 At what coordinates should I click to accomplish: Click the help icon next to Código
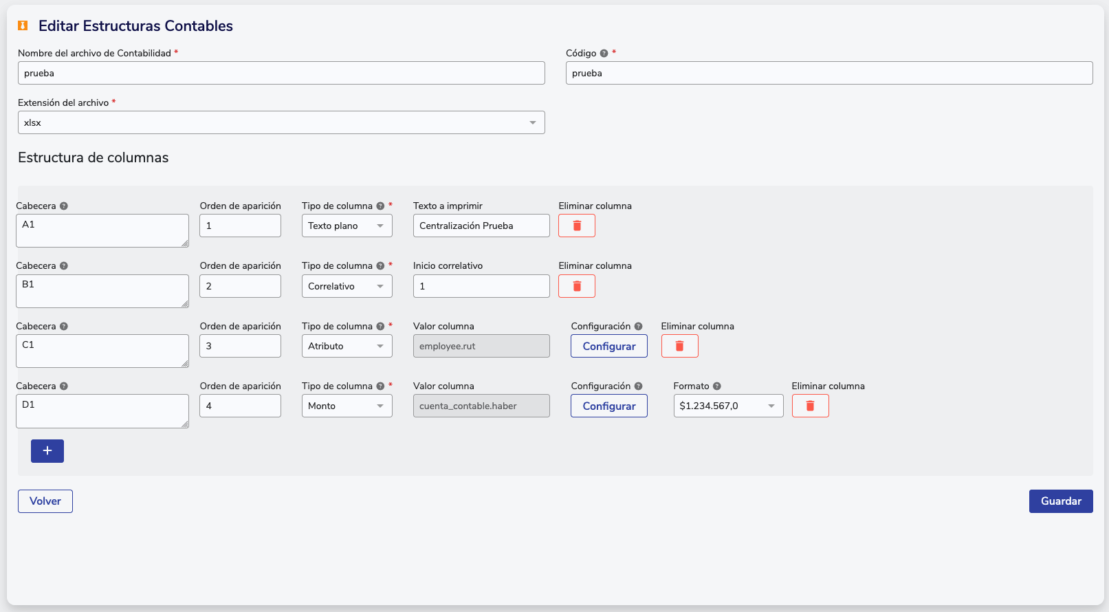[604, 54]
